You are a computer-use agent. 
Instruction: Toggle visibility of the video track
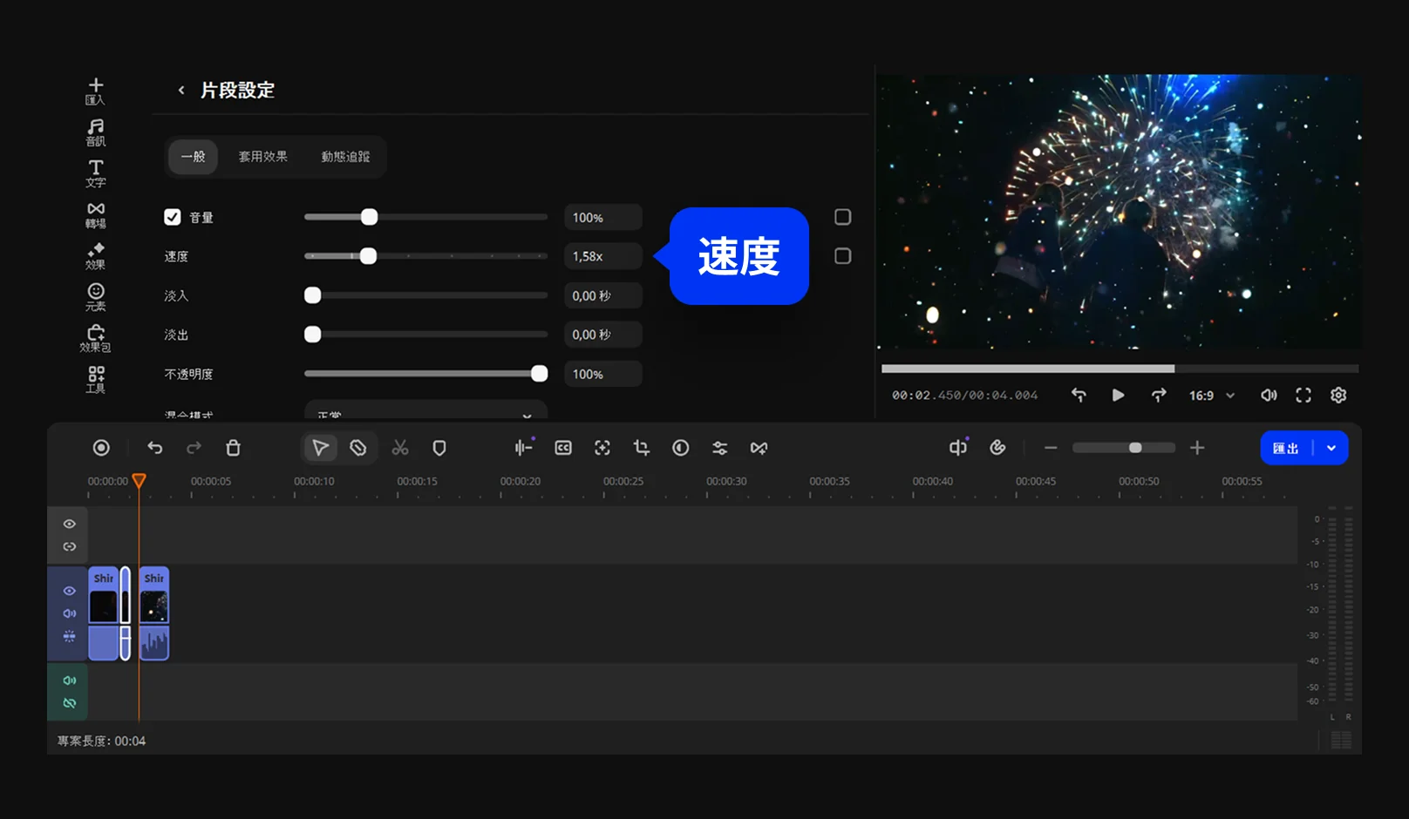70,591
